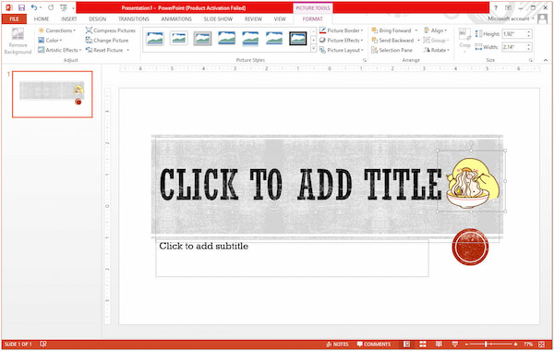Screen dimensions: 554x351
Task: Open the Send Backward dropdown arrow
Action: coord(418,41)
